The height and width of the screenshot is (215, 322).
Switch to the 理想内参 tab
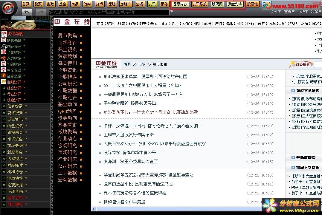point(180,4)
